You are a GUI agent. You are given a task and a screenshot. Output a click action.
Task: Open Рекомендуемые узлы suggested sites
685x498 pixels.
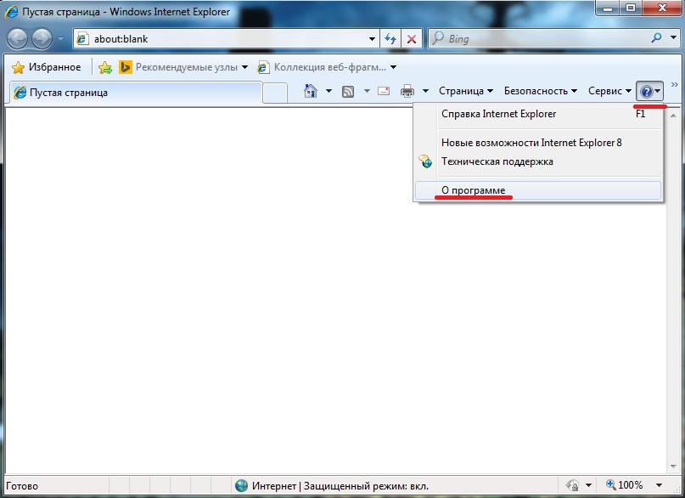(x=183, y=67)
